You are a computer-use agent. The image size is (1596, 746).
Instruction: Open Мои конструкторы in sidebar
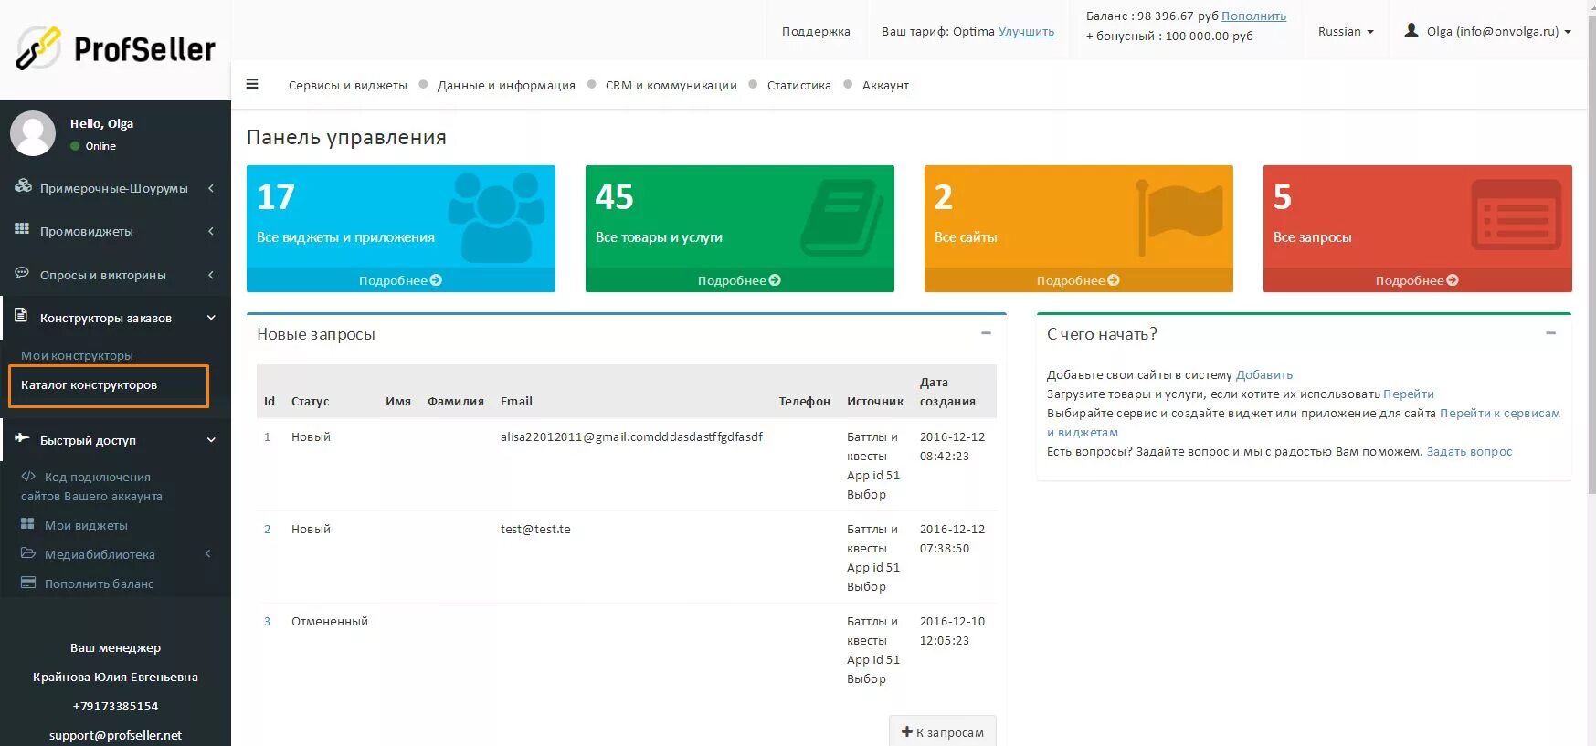click(x=77, y=355)
